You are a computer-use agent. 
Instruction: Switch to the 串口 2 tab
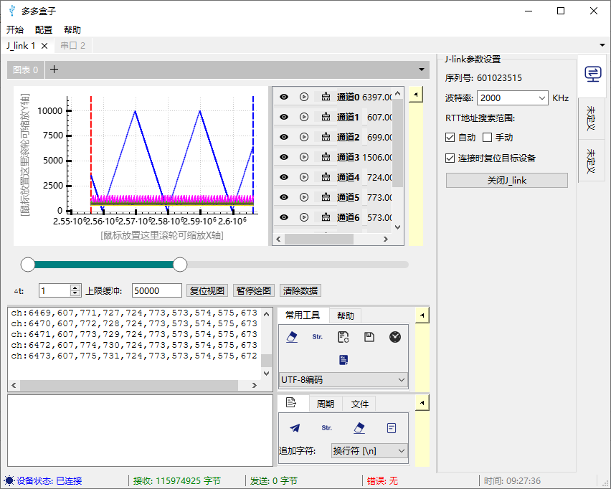click(73, 46)
